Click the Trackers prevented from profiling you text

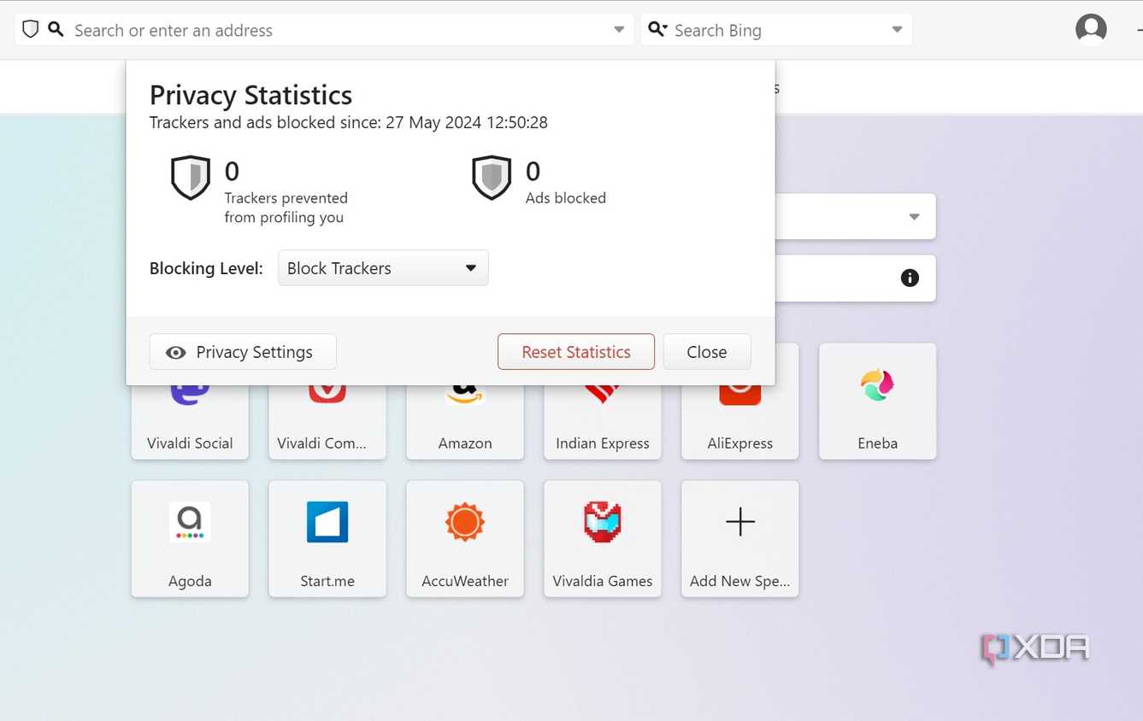coord(286,208)
